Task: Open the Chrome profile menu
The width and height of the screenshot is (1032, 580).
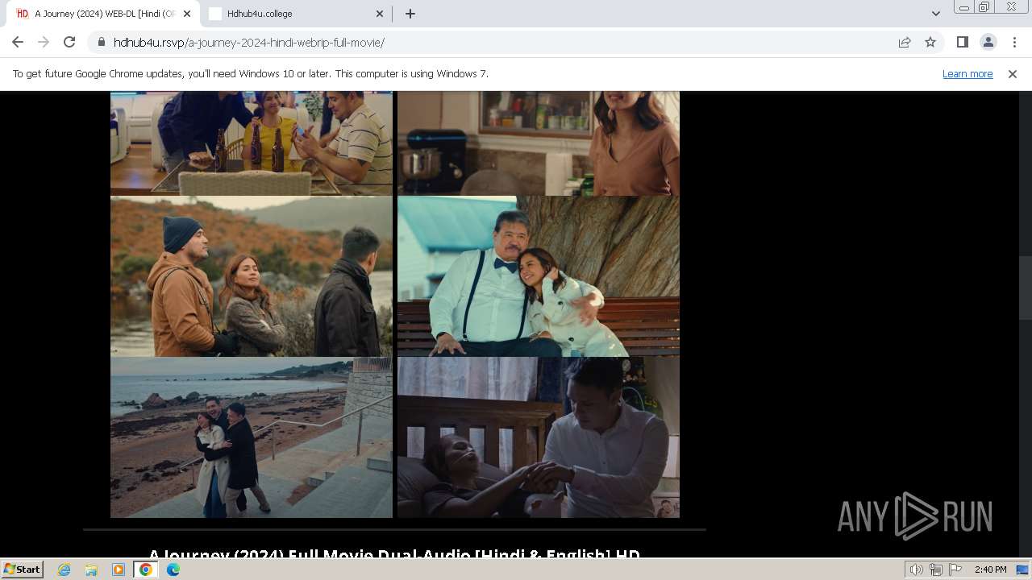Action: click(x=988, y=42)
